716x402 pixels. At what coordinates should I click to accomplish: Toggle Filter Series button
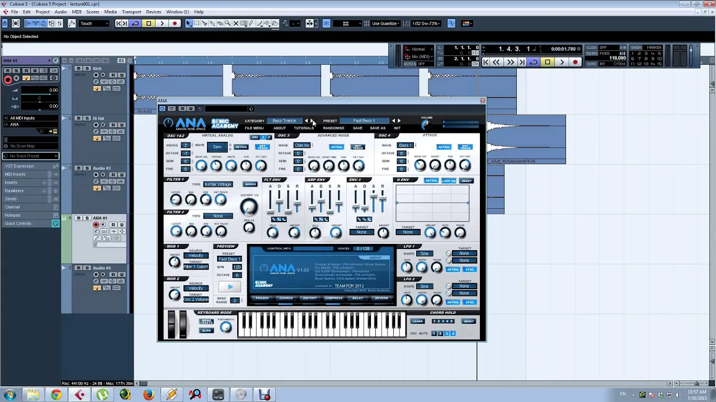250,184
